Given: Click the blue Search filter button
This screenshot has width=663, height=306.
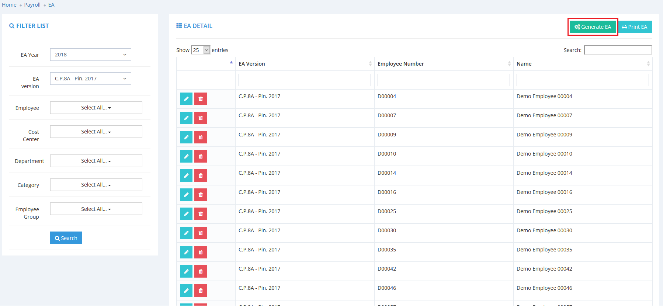Looking at the screenshot, I should pos(66,238).
